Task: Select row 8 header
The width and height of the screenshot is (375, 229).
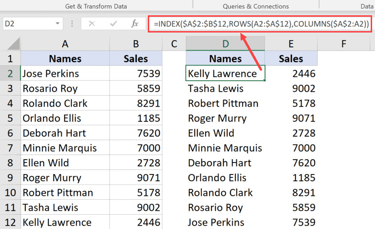Action: [11, 163]
